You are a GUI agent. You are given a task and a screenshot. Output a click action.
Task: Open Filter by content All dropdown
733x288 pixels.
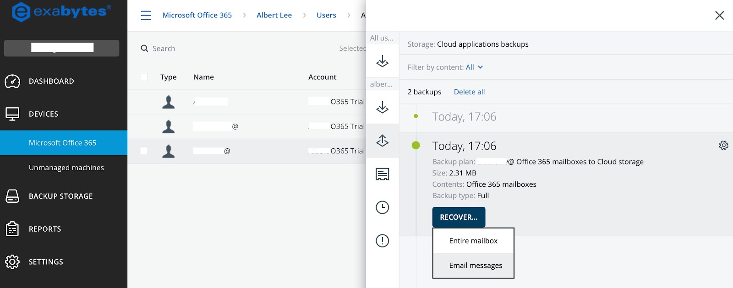pyautogui.click(x=474, y=67)
